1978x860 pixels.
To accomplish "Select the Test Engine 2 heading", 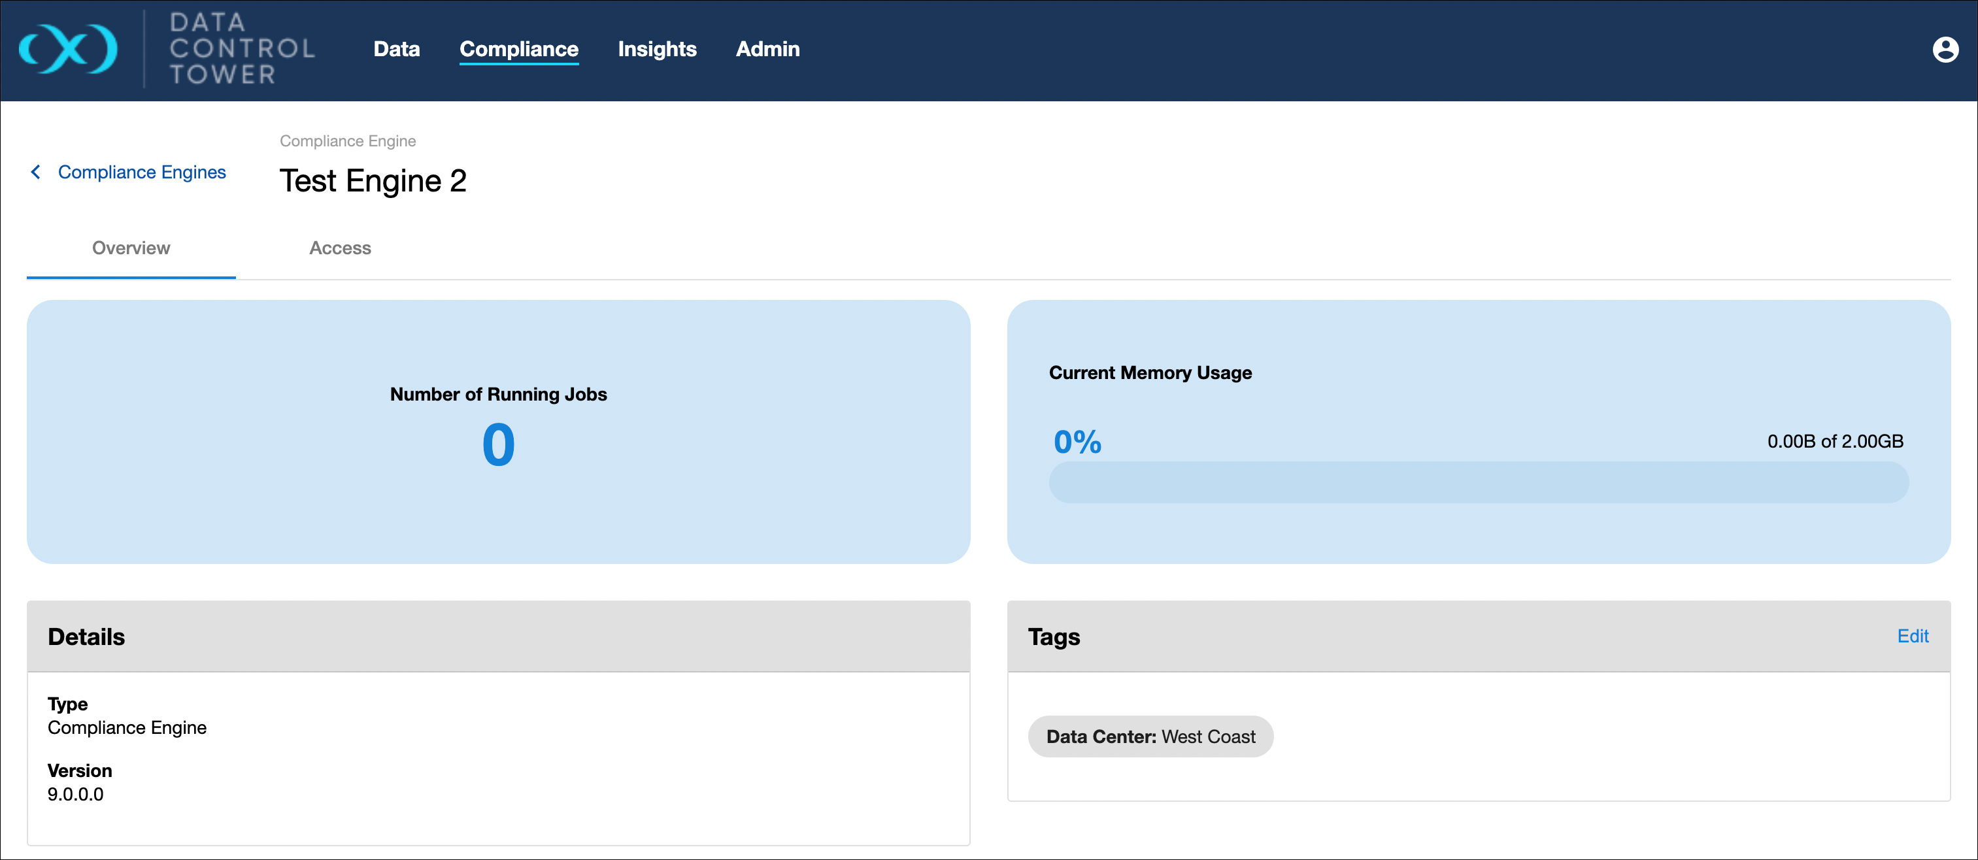I will [x=373, y=181].
